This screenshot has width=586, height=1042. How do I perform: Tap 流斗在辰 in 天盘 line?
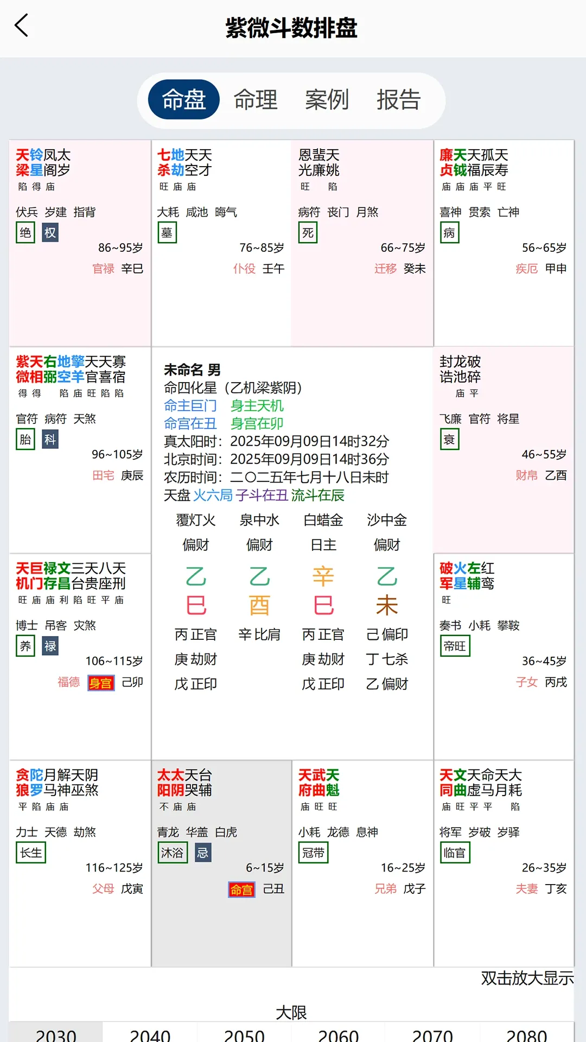[x=318, y=495]
